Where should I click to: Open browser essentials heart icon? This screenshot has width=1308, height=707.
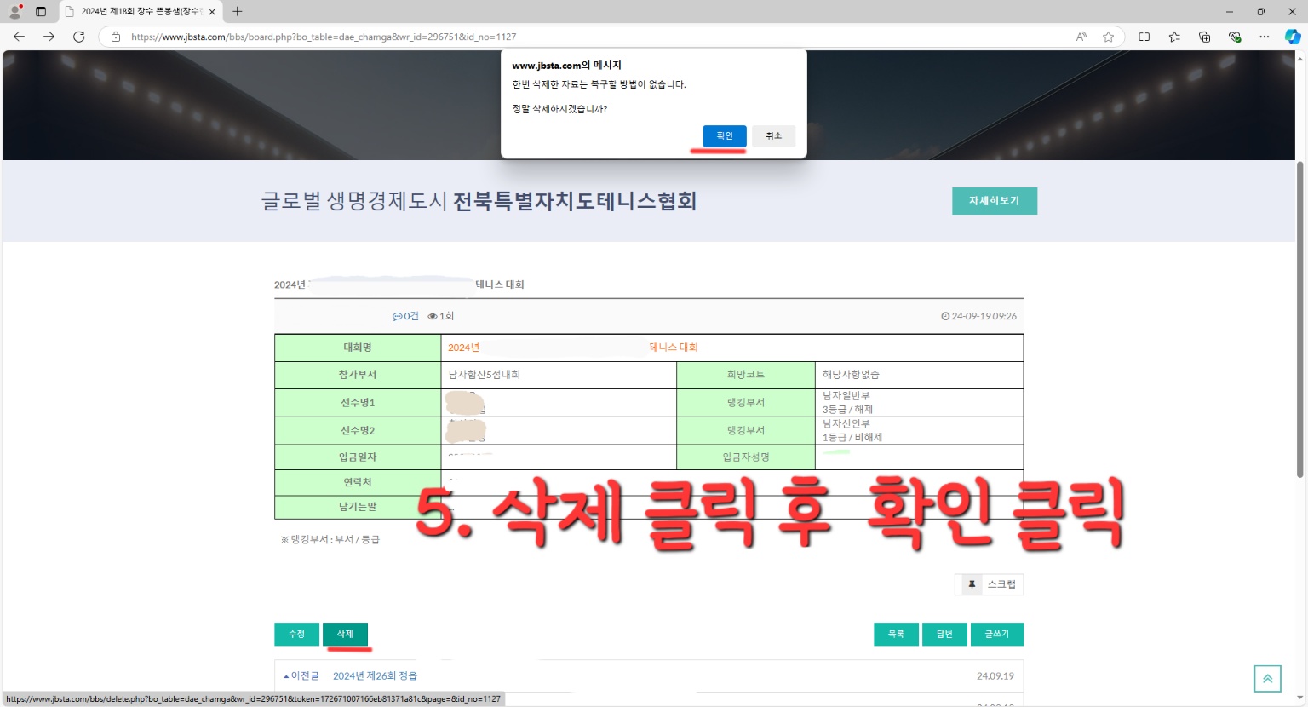(x=1234, y=37)
